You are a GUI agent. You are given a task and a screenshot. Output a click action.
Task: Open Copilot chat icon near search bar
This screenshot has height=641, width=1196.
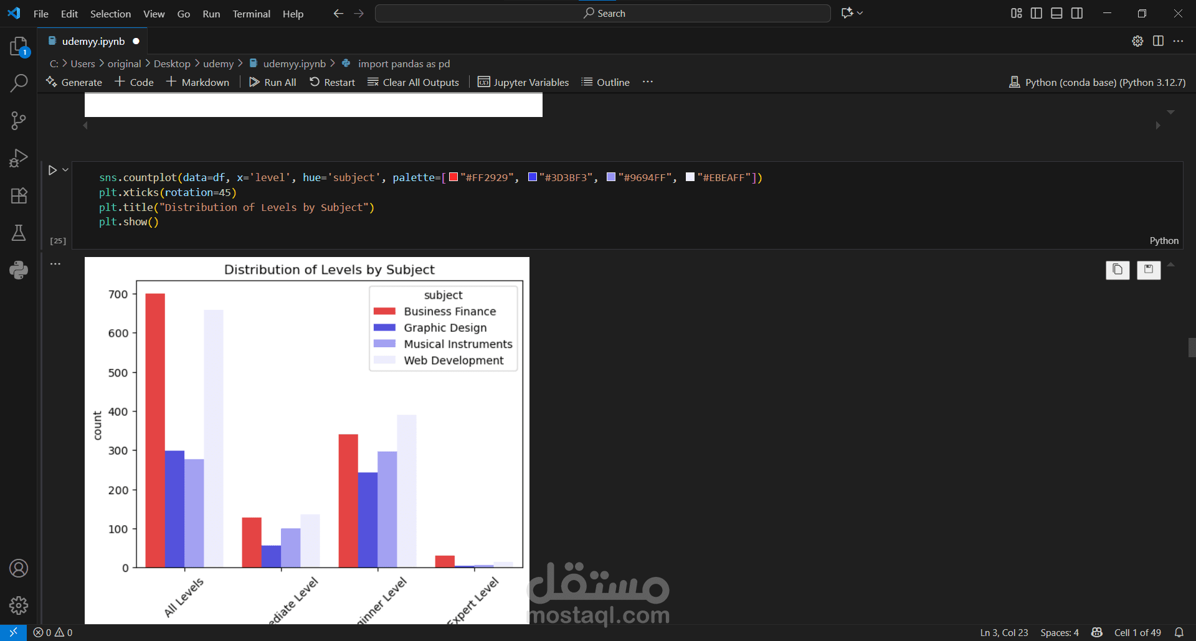coord(847,13)
